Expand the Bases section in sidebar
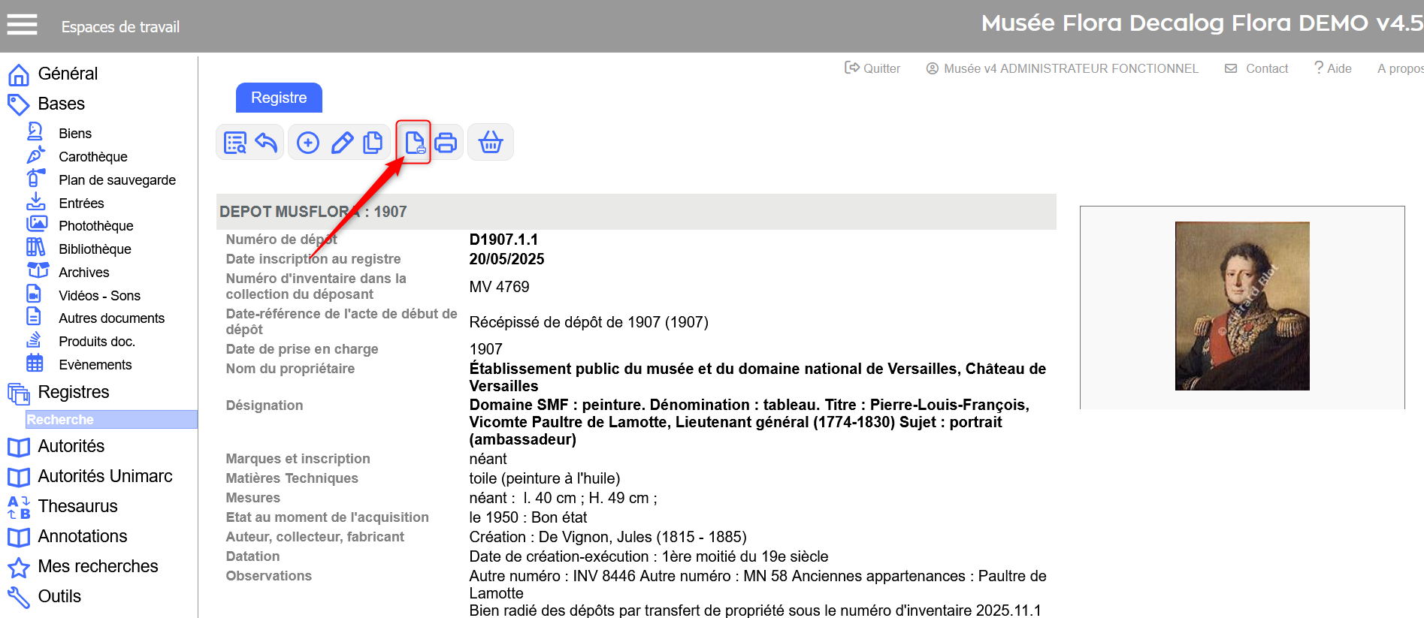This screenshot has width=1424, height=618. (x=61, y=104)
